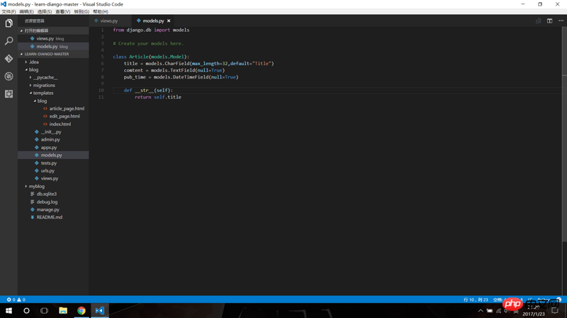Open tests.py in the file tree
The image size is (567, 318).
coord(53,163)
